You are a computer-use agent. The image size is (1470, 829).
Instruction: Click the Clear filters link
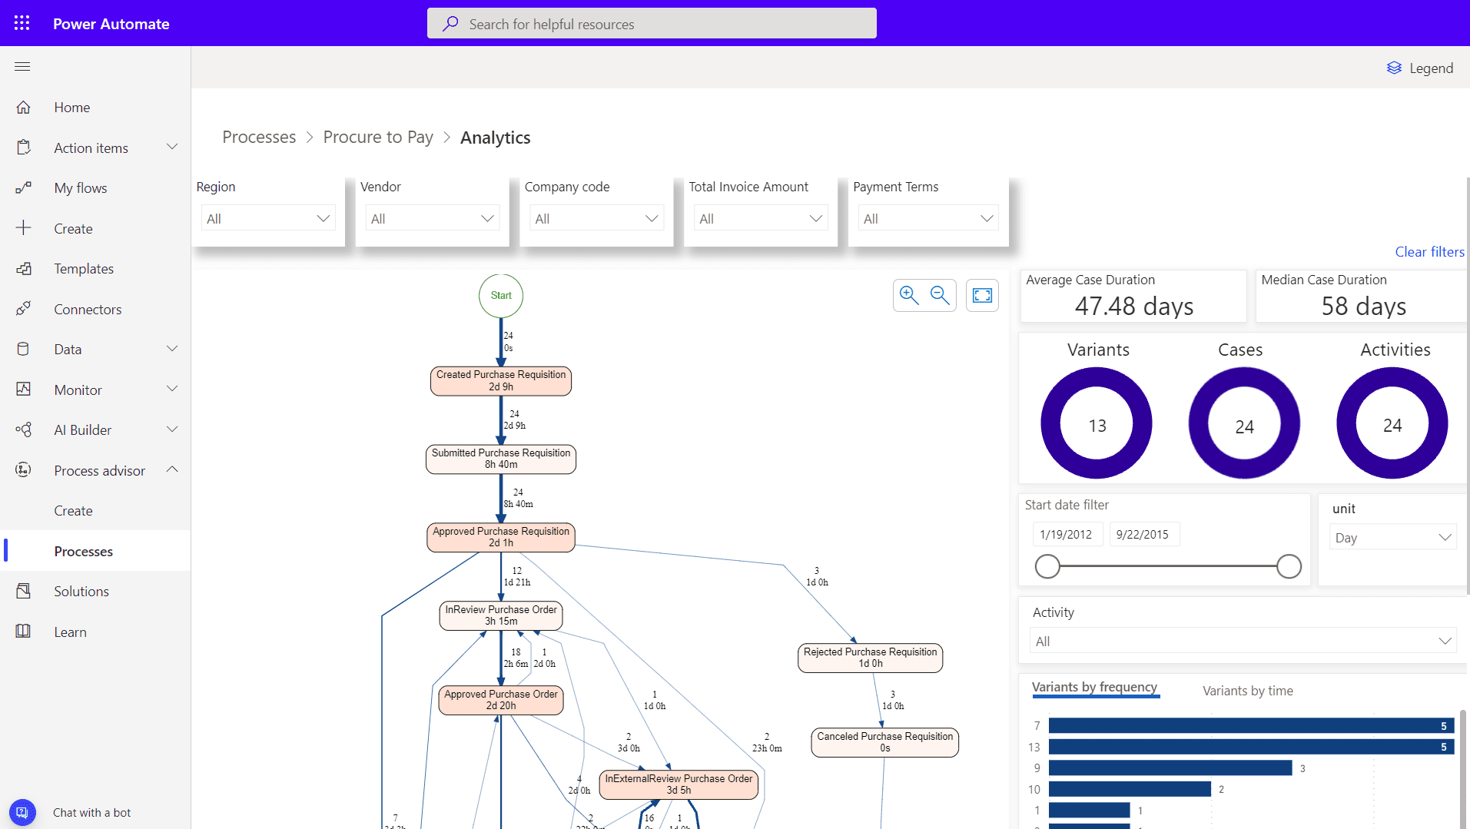1429,251
